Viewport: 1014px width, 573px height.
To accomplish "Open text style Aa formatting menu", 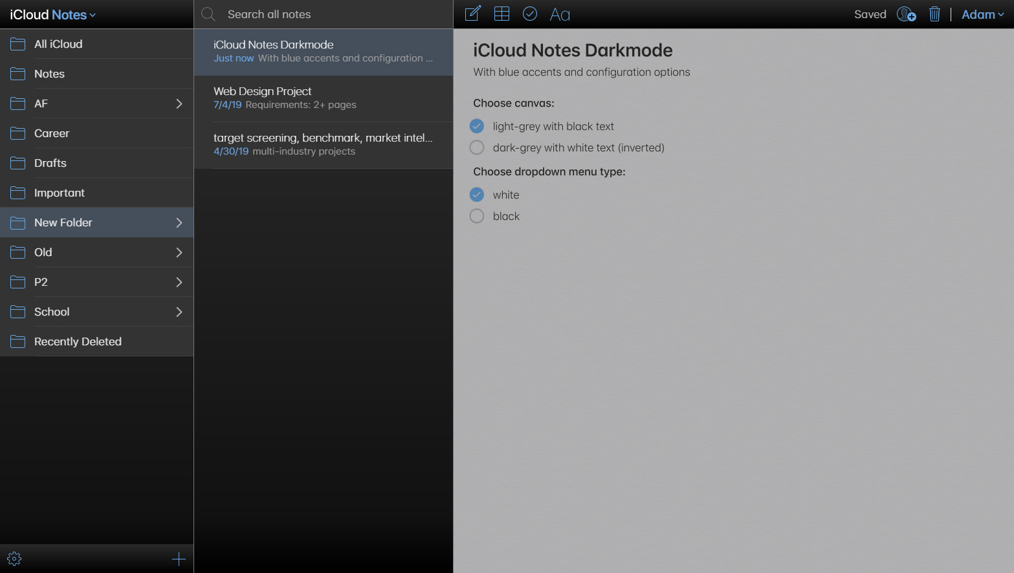I will tap(560, 14).
